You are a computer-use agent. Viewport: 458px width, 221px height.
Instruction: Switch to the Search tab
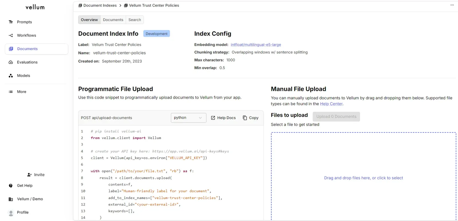(135, 20)
